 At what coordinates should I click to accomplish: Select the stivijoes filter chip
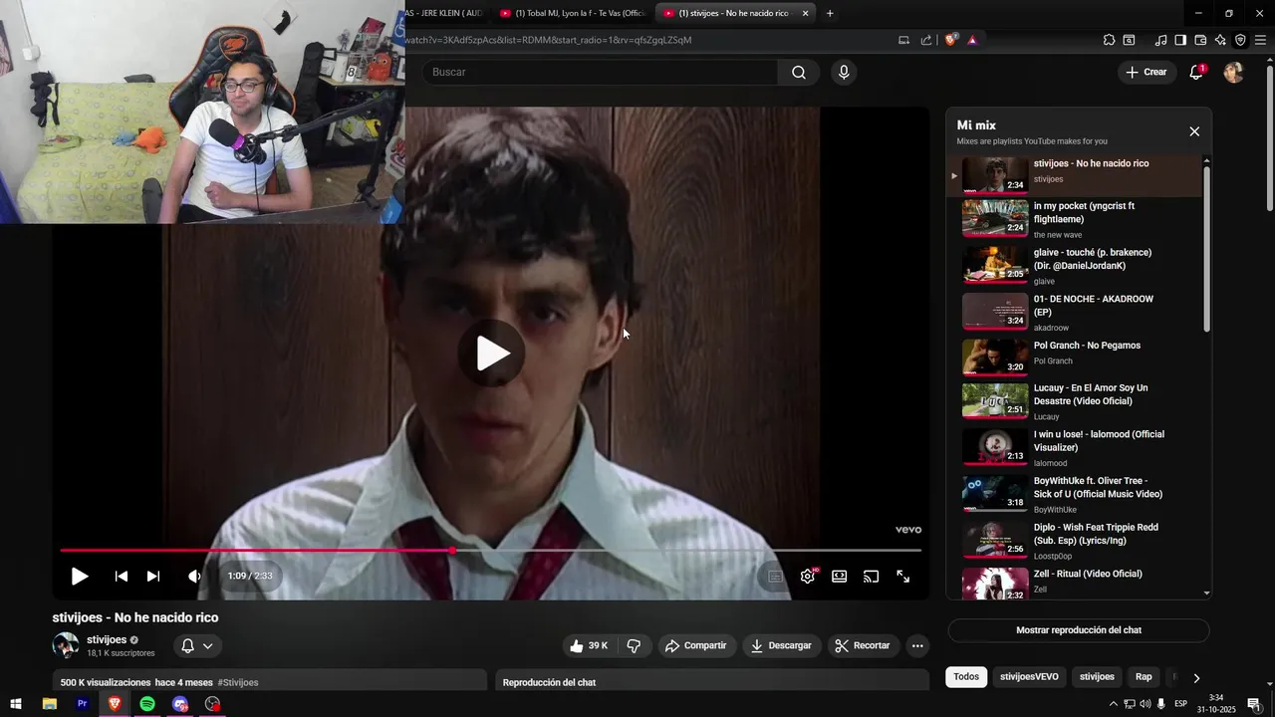(1097, 677)
